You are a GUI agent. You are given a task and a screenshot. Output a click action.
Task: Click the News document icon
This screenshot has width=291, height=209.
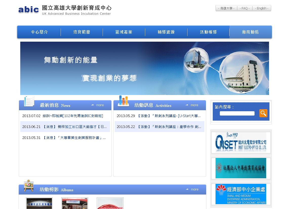(29, 101)
